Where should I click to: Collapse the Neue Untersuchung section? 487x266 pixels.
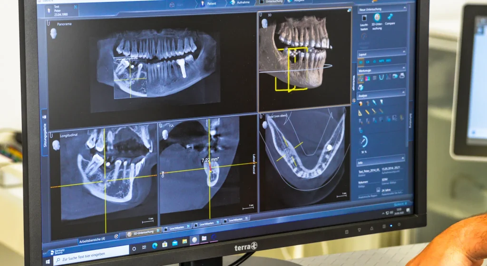pos(405,8)
